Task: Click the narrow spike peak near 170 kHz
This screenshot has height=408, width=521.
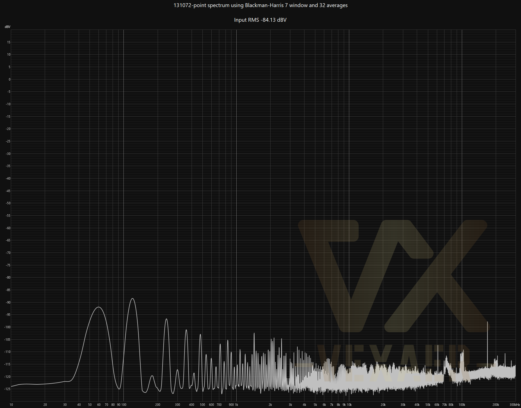Action: coord(488,322)
